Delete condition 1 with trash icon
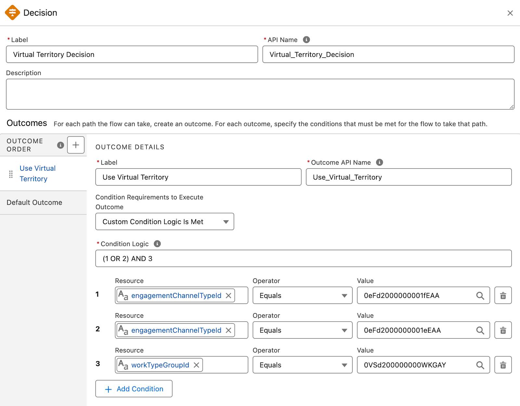 pos(503,295)
